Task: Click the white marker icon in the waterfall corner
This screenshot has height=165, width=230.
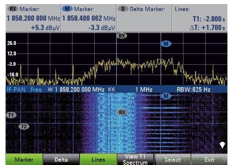Action: pyautogui.click(x=222, y=145)
